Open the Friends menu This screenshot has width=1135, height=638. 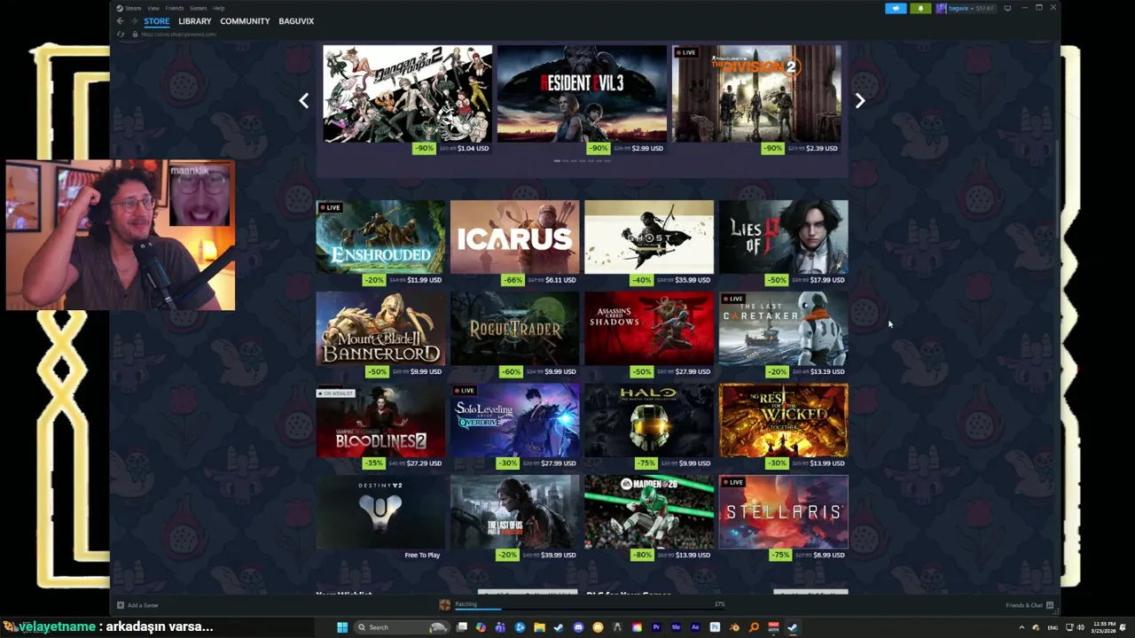coord(175,8)
